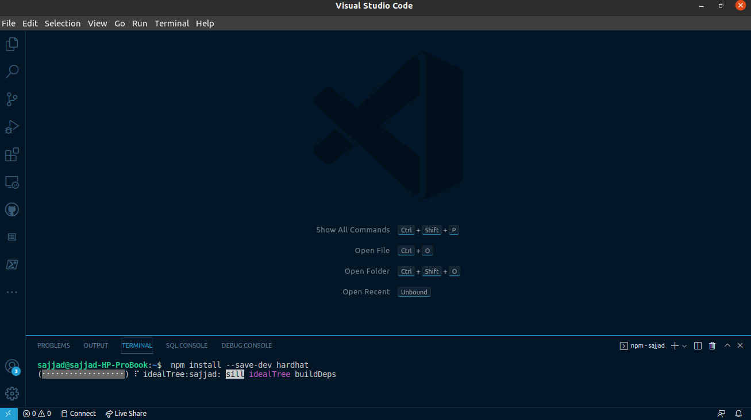Maximize panel size with chevron up

727,345
